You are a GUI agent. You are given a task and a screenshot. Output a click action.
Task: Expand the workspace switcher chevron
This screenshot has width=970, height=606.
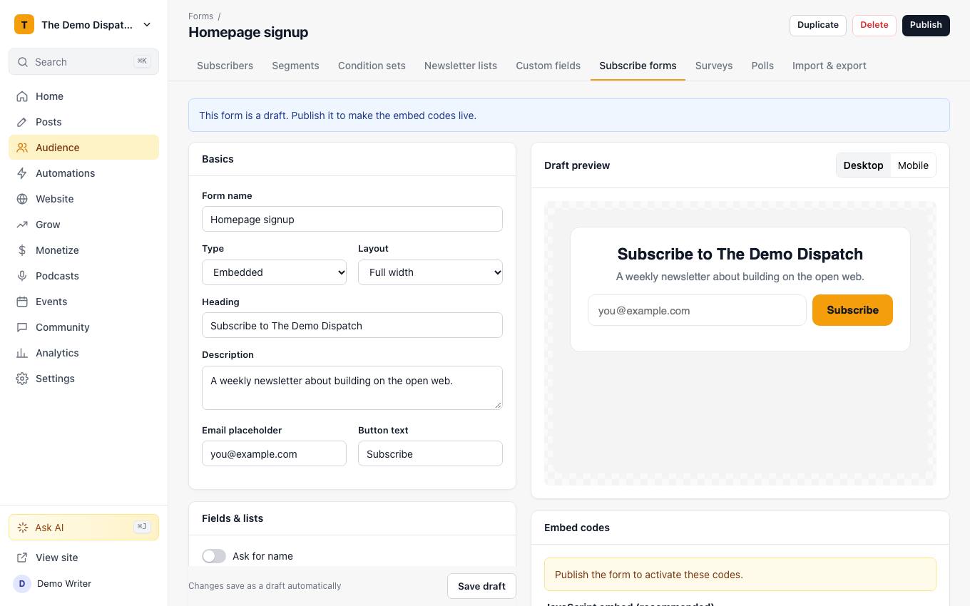[147, 25]
